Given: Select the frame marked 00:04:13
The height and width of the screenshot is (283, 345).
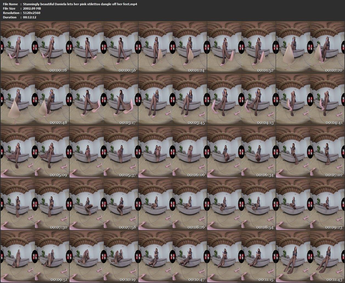Looking at the screenshot, I should coord(241,100).
